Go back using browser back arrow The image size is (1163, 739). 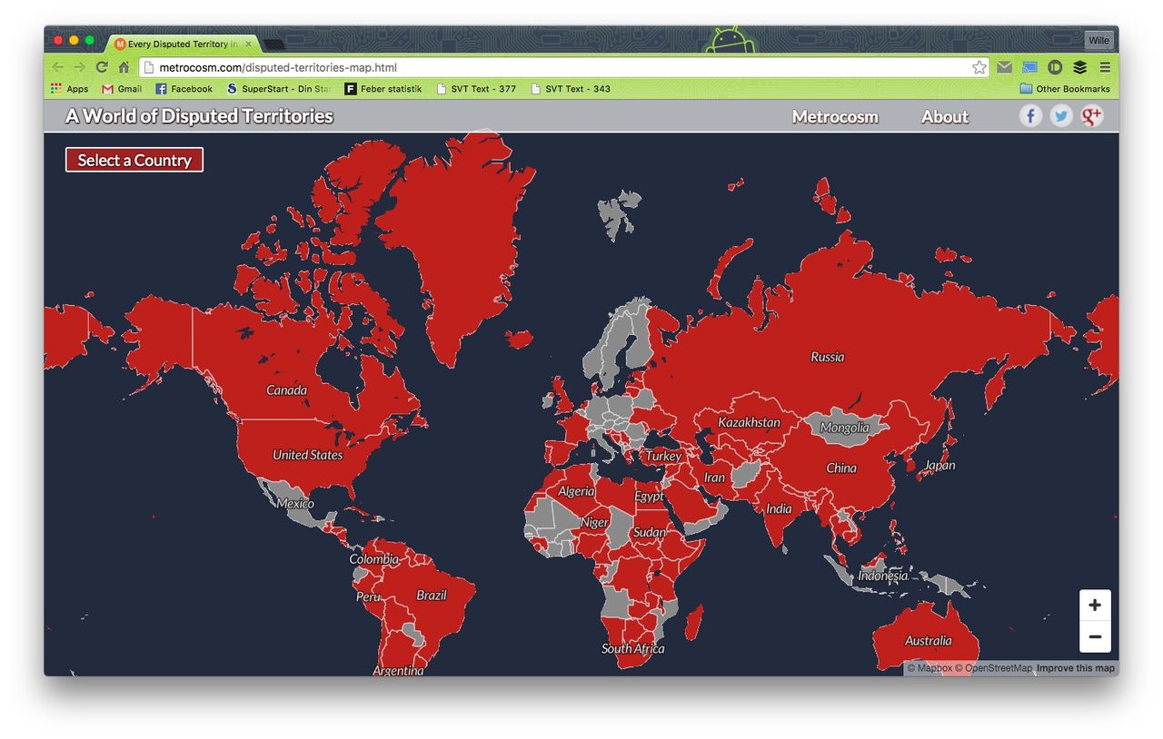(x=58, y=67)
